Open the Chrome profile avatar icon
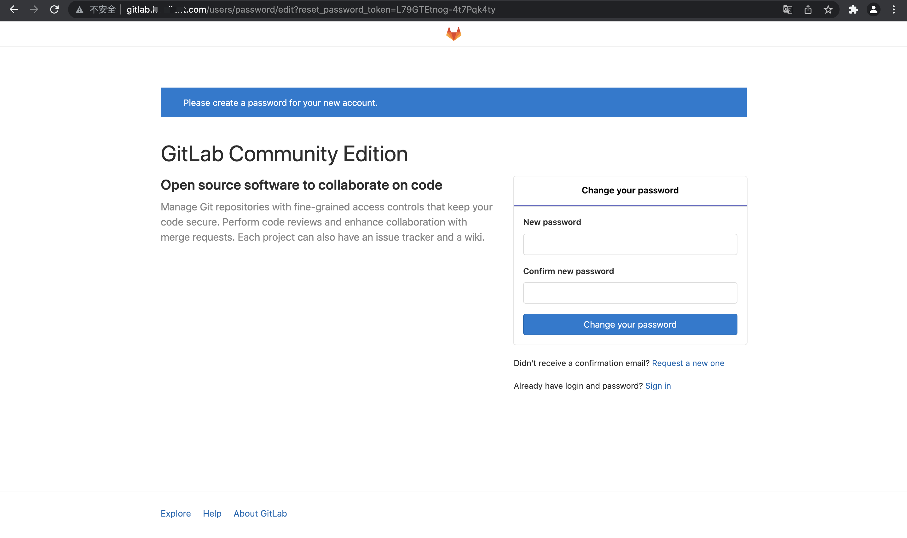The image size is (907, 538). 873,9
